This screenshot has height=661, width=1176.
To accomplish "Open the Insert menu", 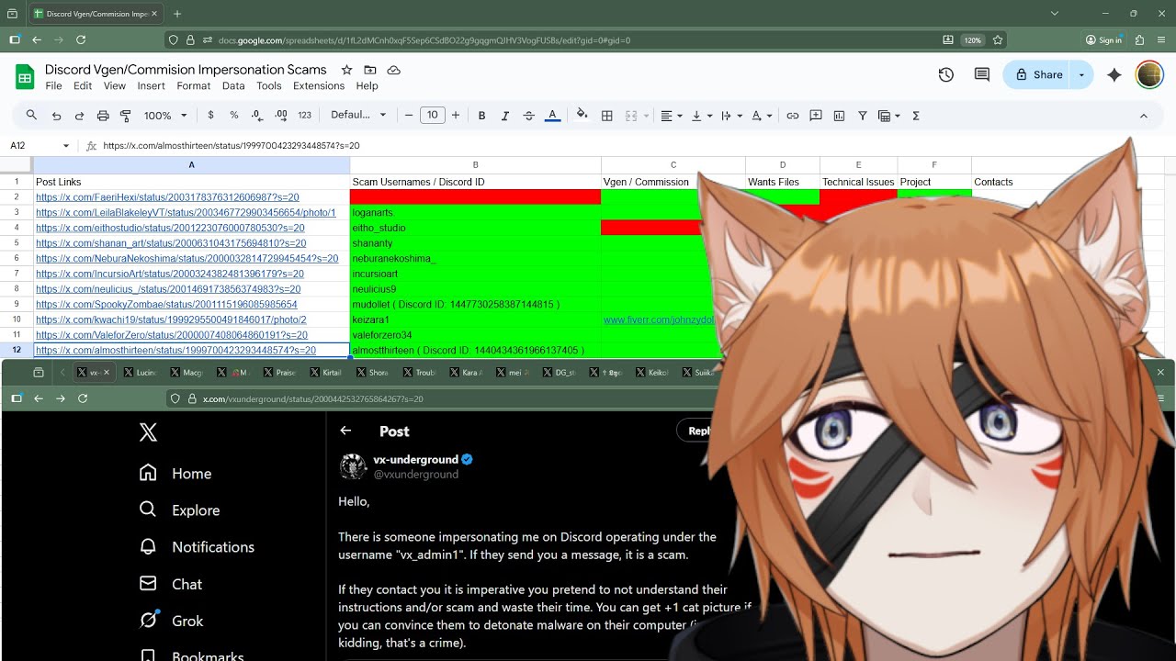I will [x=151, y=86].
